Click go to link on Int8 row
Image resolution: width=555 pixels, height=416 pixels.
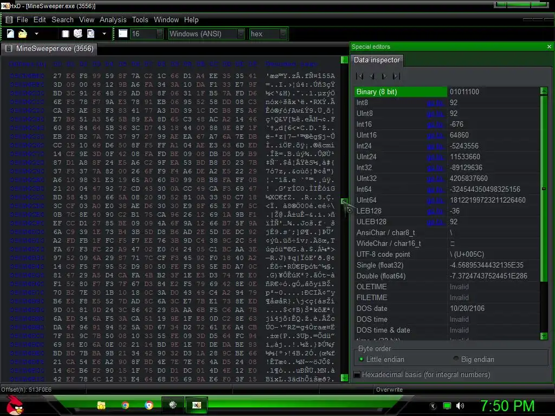click(435, 103)
